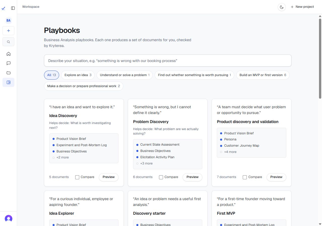Click the blue checkmark logo icon
The image size is (322, 226).
pyautogui.click(x=3, y=8)
